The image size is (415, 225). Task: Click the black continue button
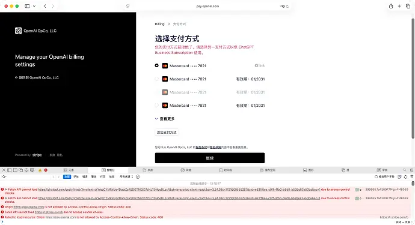pos(210,158)
